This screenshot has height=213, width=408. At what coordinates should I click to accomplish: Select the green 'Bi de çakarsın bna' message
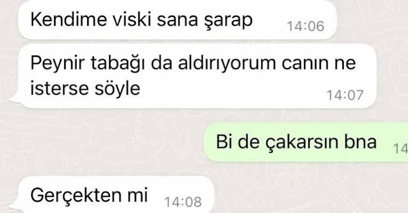(306, 142)
